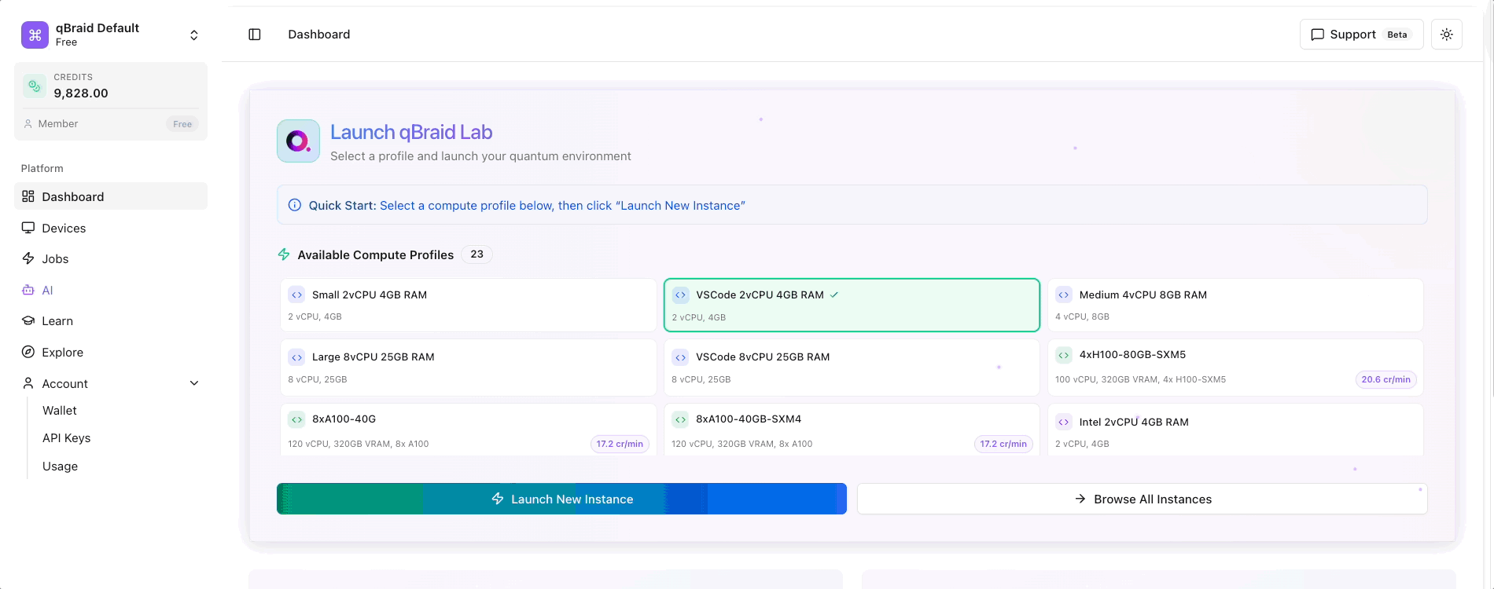Click the AI robot icon
The width and height of the screenshot is (1494, 589).
pos(28,290)
